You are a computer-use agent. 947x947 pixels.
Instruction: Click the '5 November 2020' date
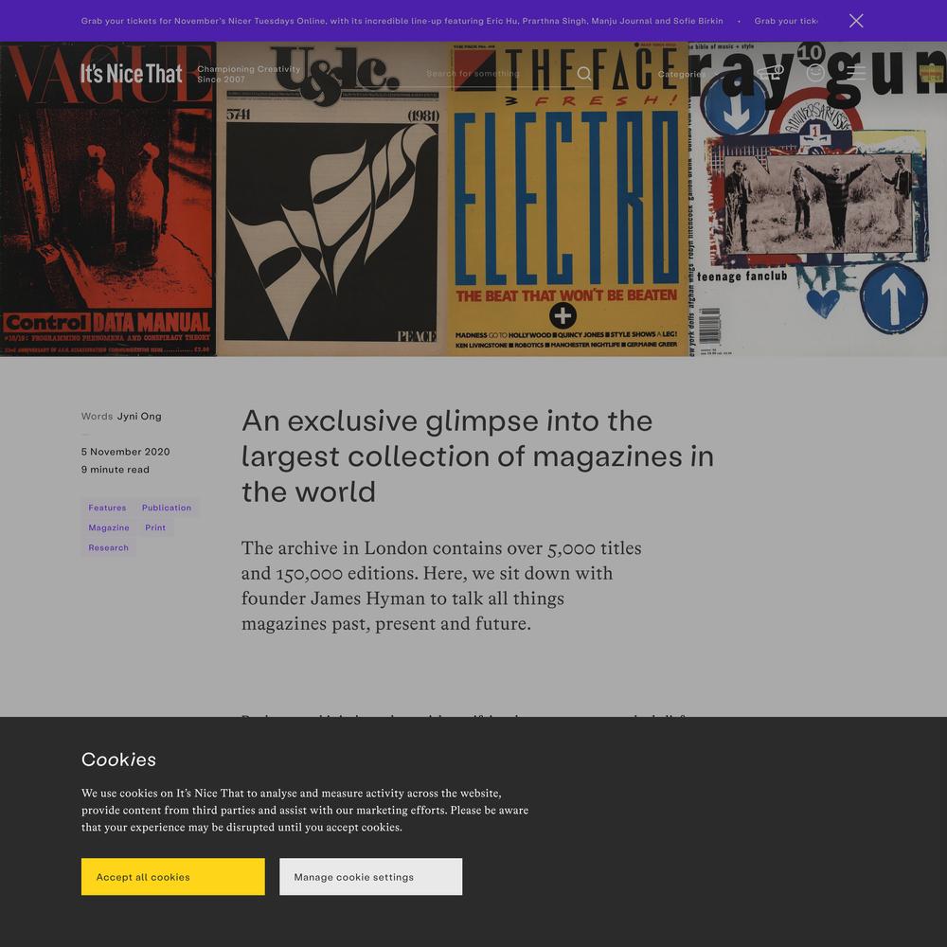tap(126, 452)
